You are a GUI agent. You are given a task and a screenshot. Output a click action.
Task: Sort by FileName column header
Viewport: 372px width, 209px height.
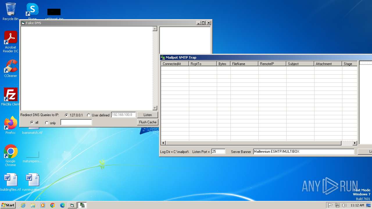coord(244,64)
